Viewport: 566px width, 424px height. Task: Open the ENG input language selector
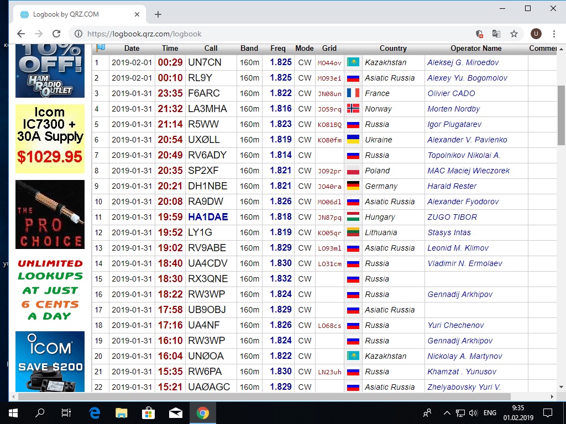point(490,412)
